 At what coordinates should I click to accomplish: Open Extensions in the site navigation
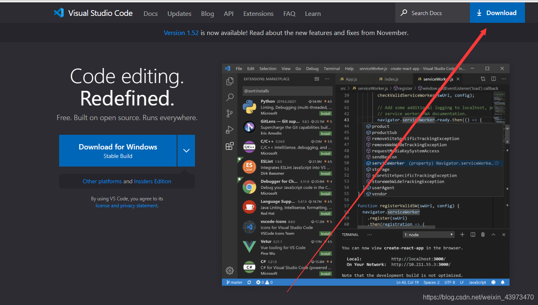pos(258,13)
